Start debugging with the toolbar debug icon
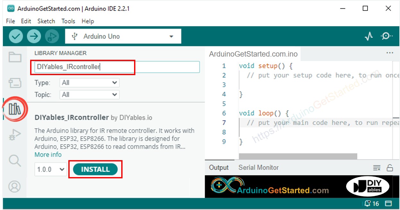 tap(52, 36)
